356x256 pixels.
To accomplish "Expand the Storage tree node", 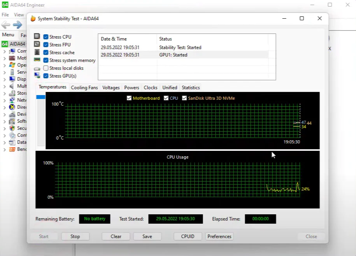I will tap(4, 93).
